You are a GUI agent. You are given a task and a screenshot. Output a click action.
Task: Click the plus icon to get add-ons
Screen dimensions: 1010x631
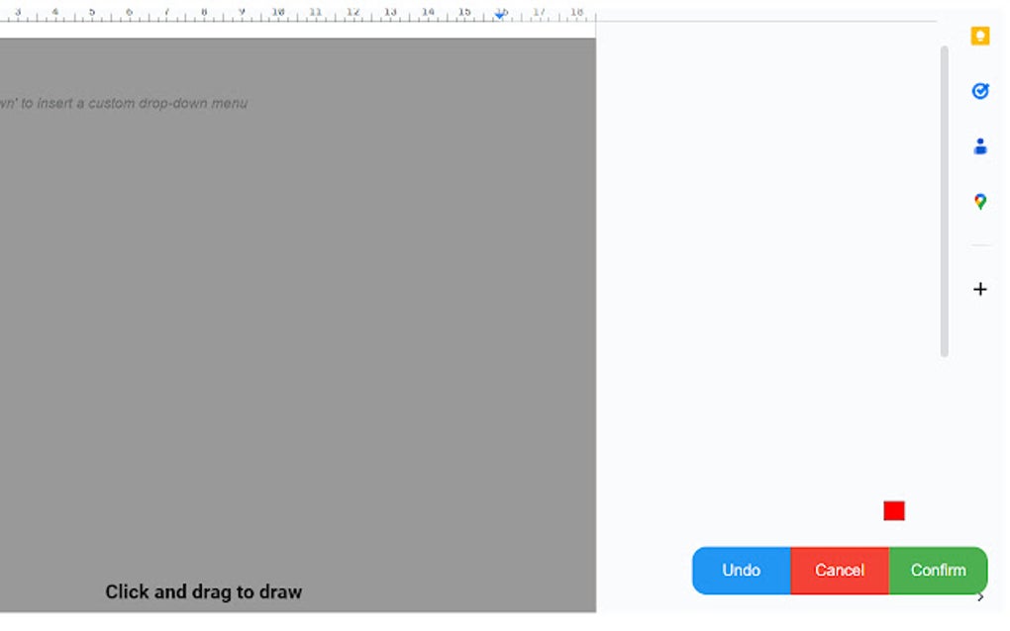coord(979,289)
